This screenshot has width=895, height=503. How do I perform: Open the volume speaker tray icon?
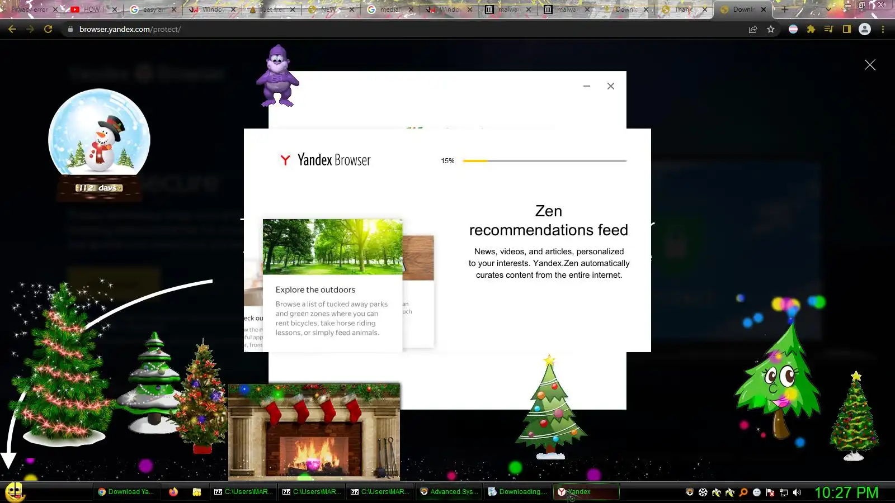pos(797,492)
